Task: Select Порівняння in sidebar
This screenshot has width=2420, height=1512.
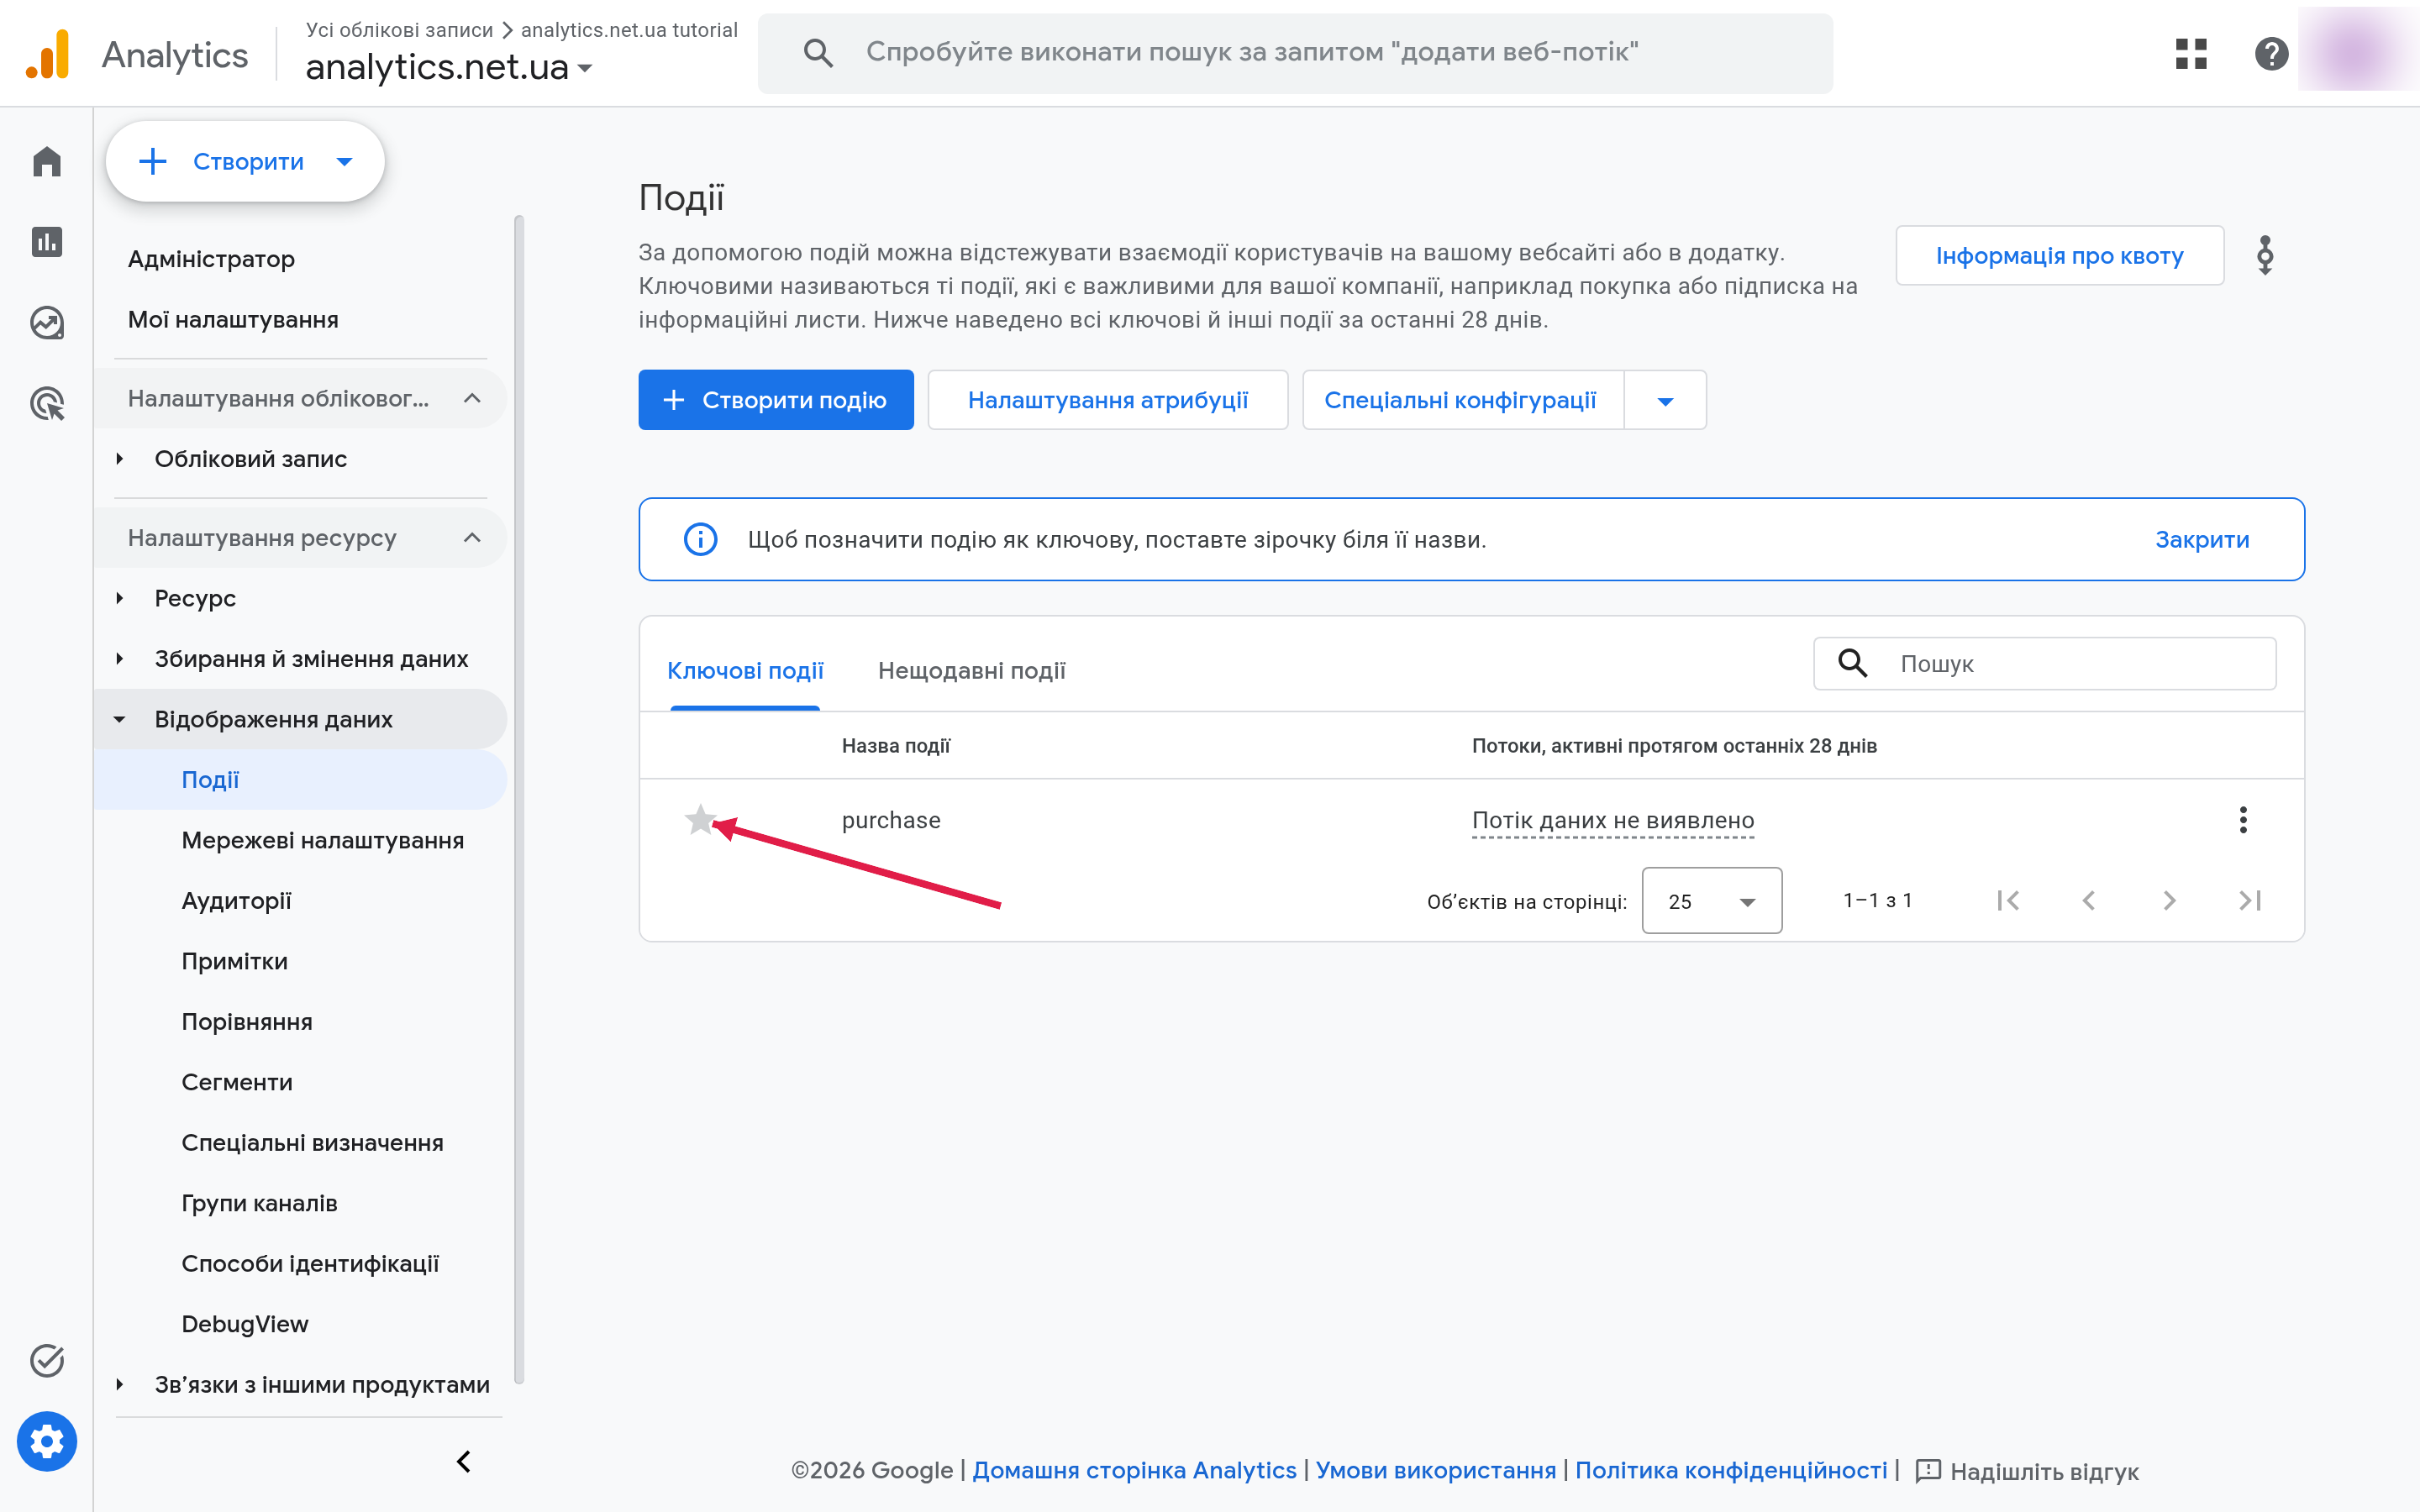Action: 246,1022
